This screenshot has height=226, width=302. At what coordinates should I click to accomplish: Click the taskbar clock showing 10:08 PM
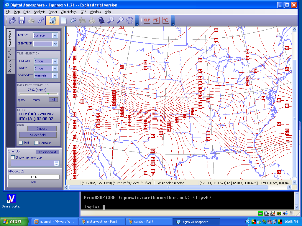coord(291,222)
